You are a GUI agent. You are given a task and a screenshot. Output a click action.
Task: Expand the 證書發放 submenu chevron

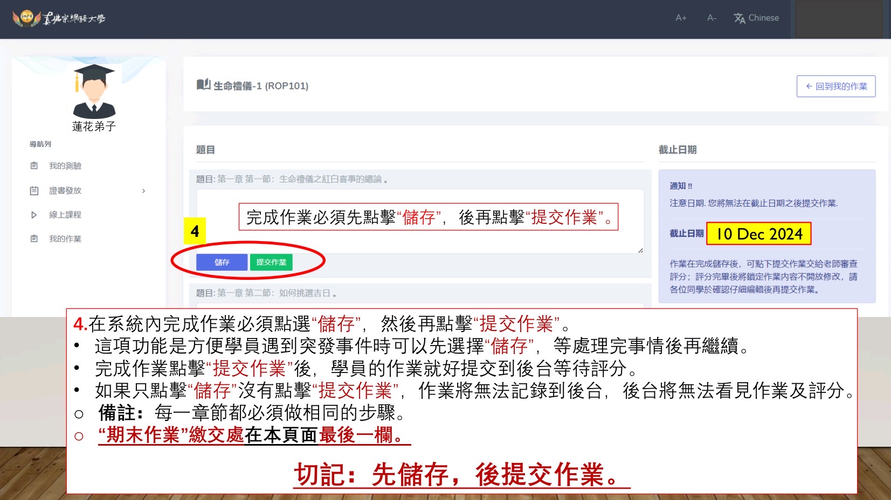pos(143,191)
